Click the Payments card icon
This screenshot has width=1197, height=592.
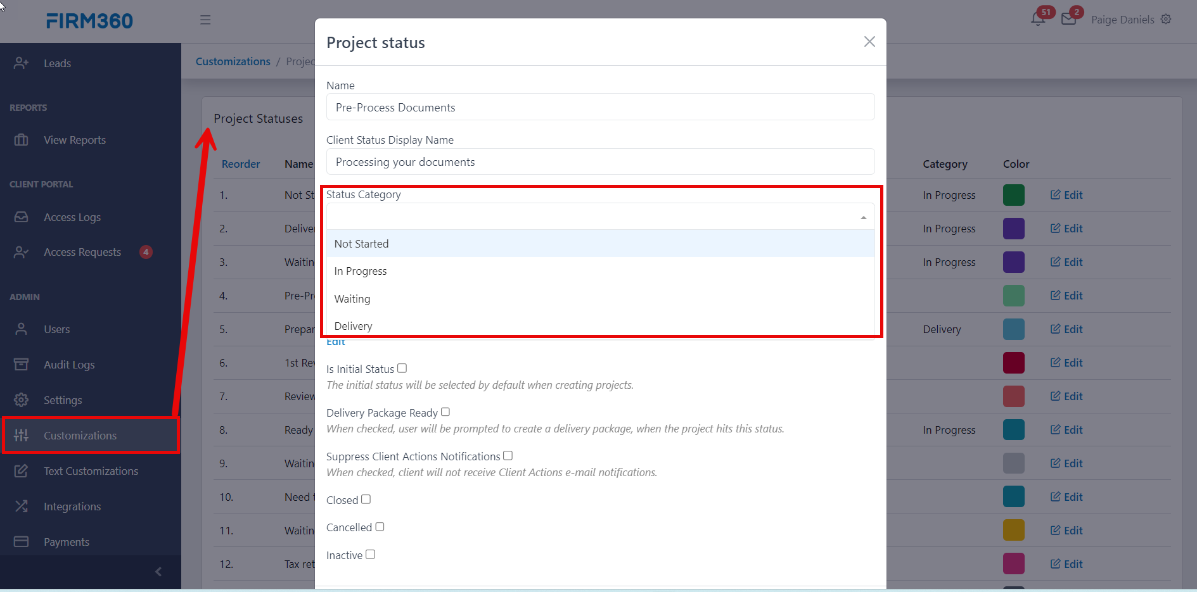21,541
